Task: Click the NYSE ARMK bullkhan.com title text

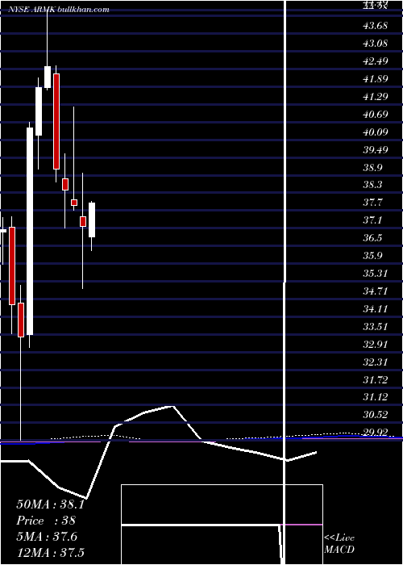Action: pyautogui.click(x=59, y=10)
